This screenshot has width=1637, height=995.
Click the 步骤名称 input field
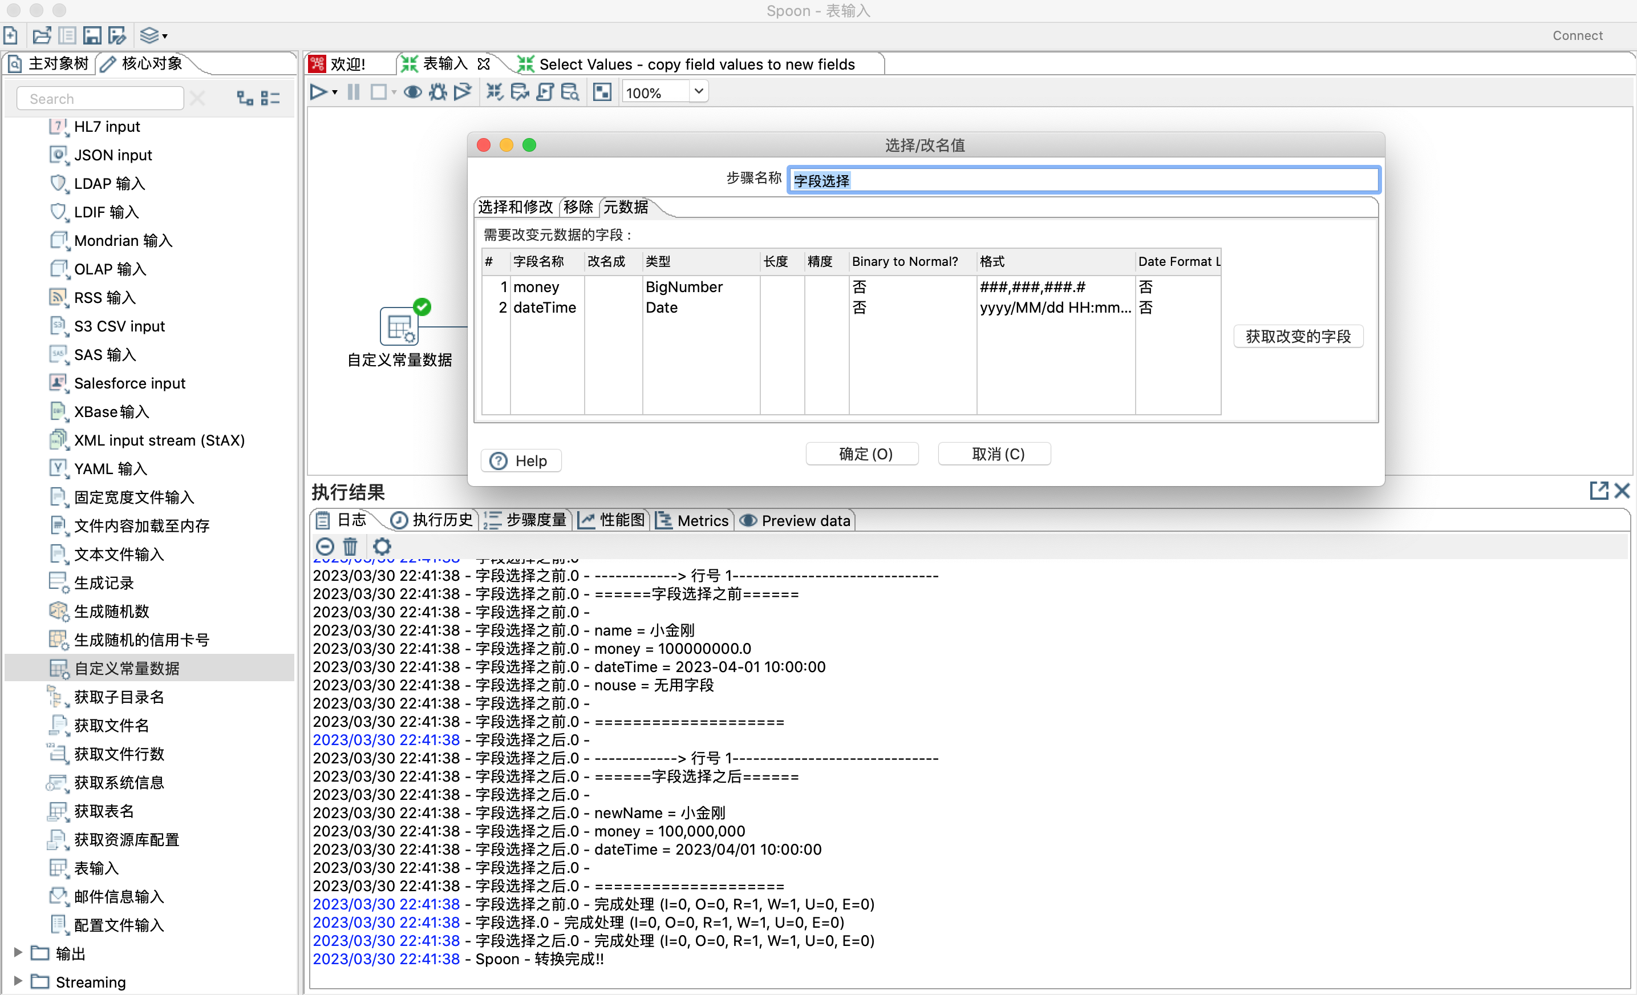tap(1083, 180)
